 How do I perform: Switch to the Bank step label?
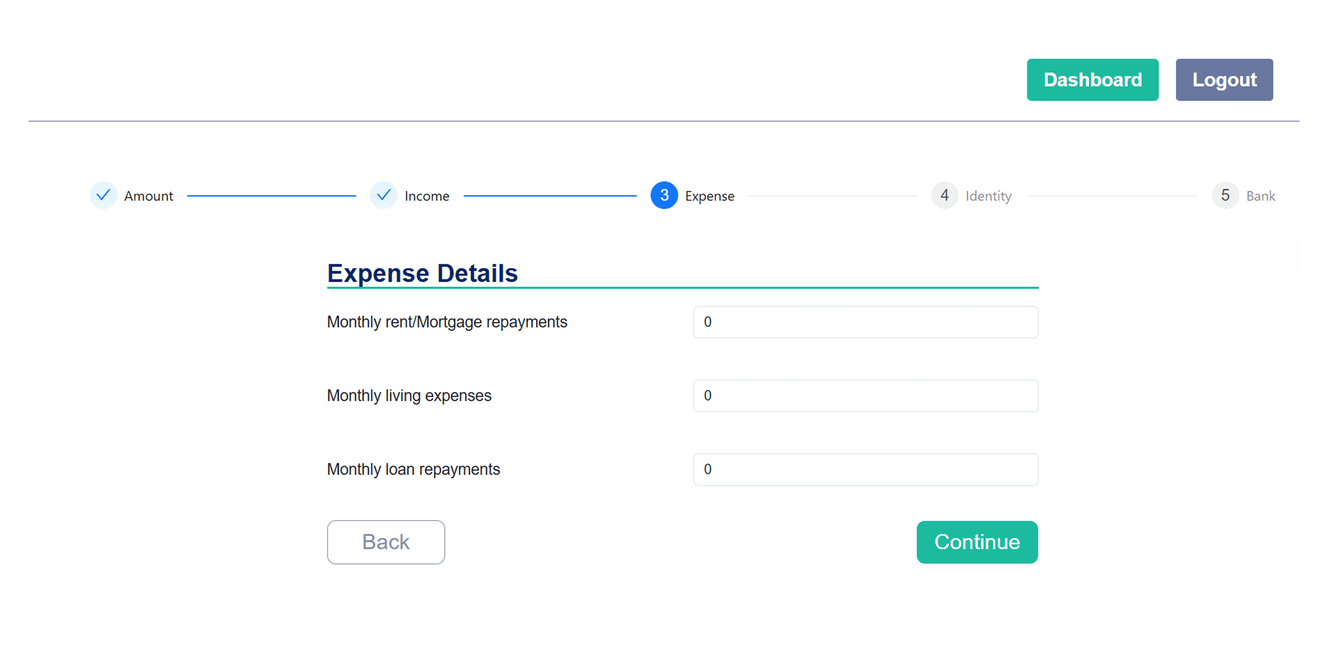click(x=1260, y=196)
